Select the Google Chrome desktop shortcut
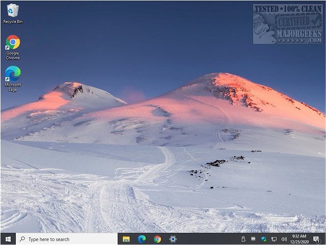Viewport: 326px width, 245px height. (x=13, y=47)
